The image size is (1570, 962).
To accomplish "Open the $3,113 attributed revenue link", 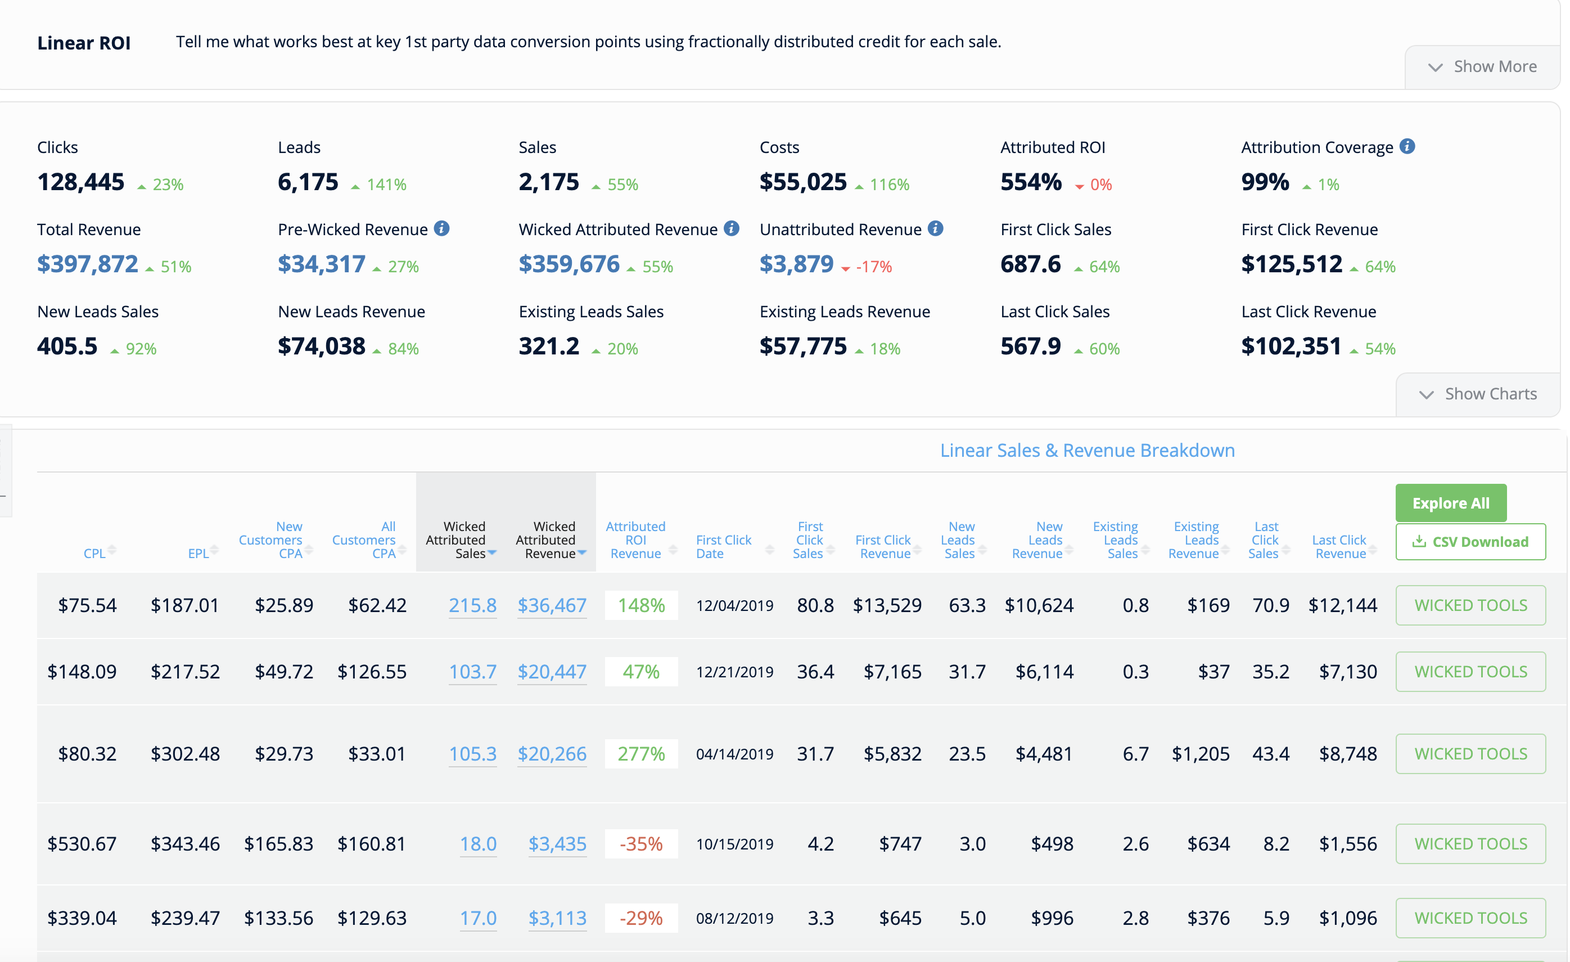I will (557, 918).
